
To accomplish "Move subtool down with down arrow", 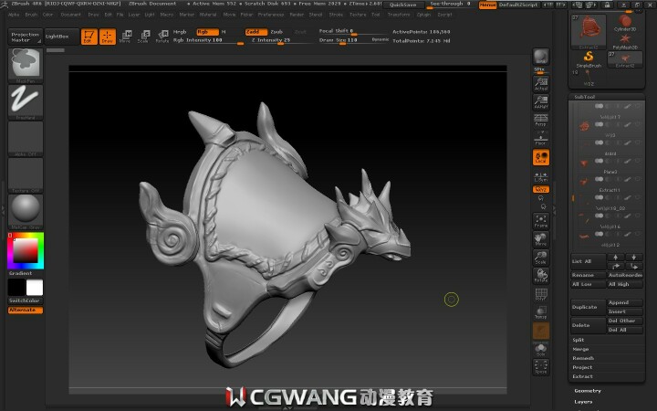I will [x=634, y=257].
